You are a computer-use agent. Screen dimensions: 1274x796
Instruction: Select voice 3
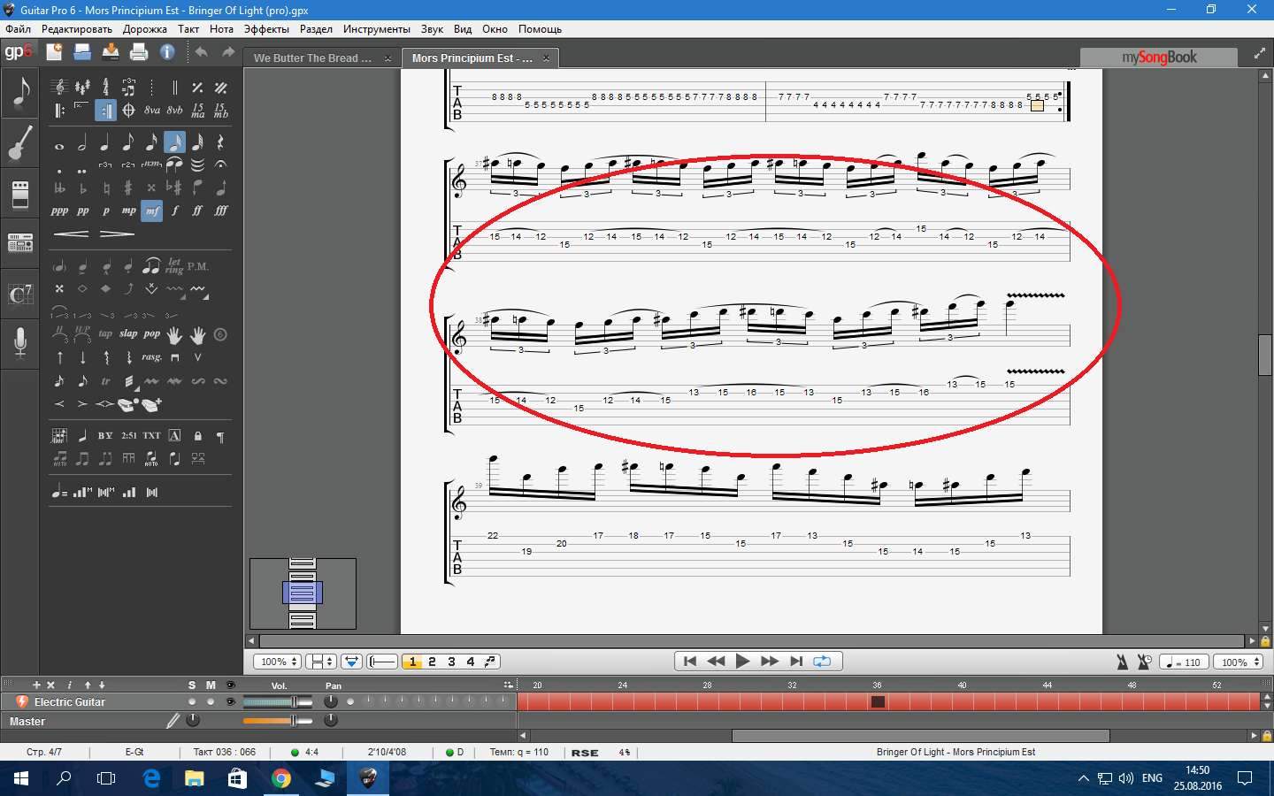(451, 662)
